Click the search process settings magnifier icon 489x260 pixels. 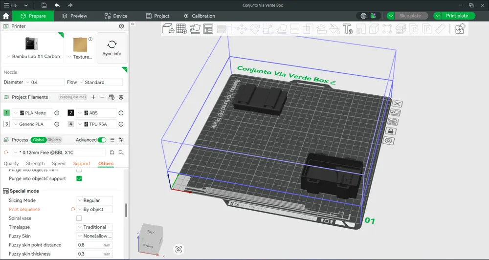click(121, 152)
